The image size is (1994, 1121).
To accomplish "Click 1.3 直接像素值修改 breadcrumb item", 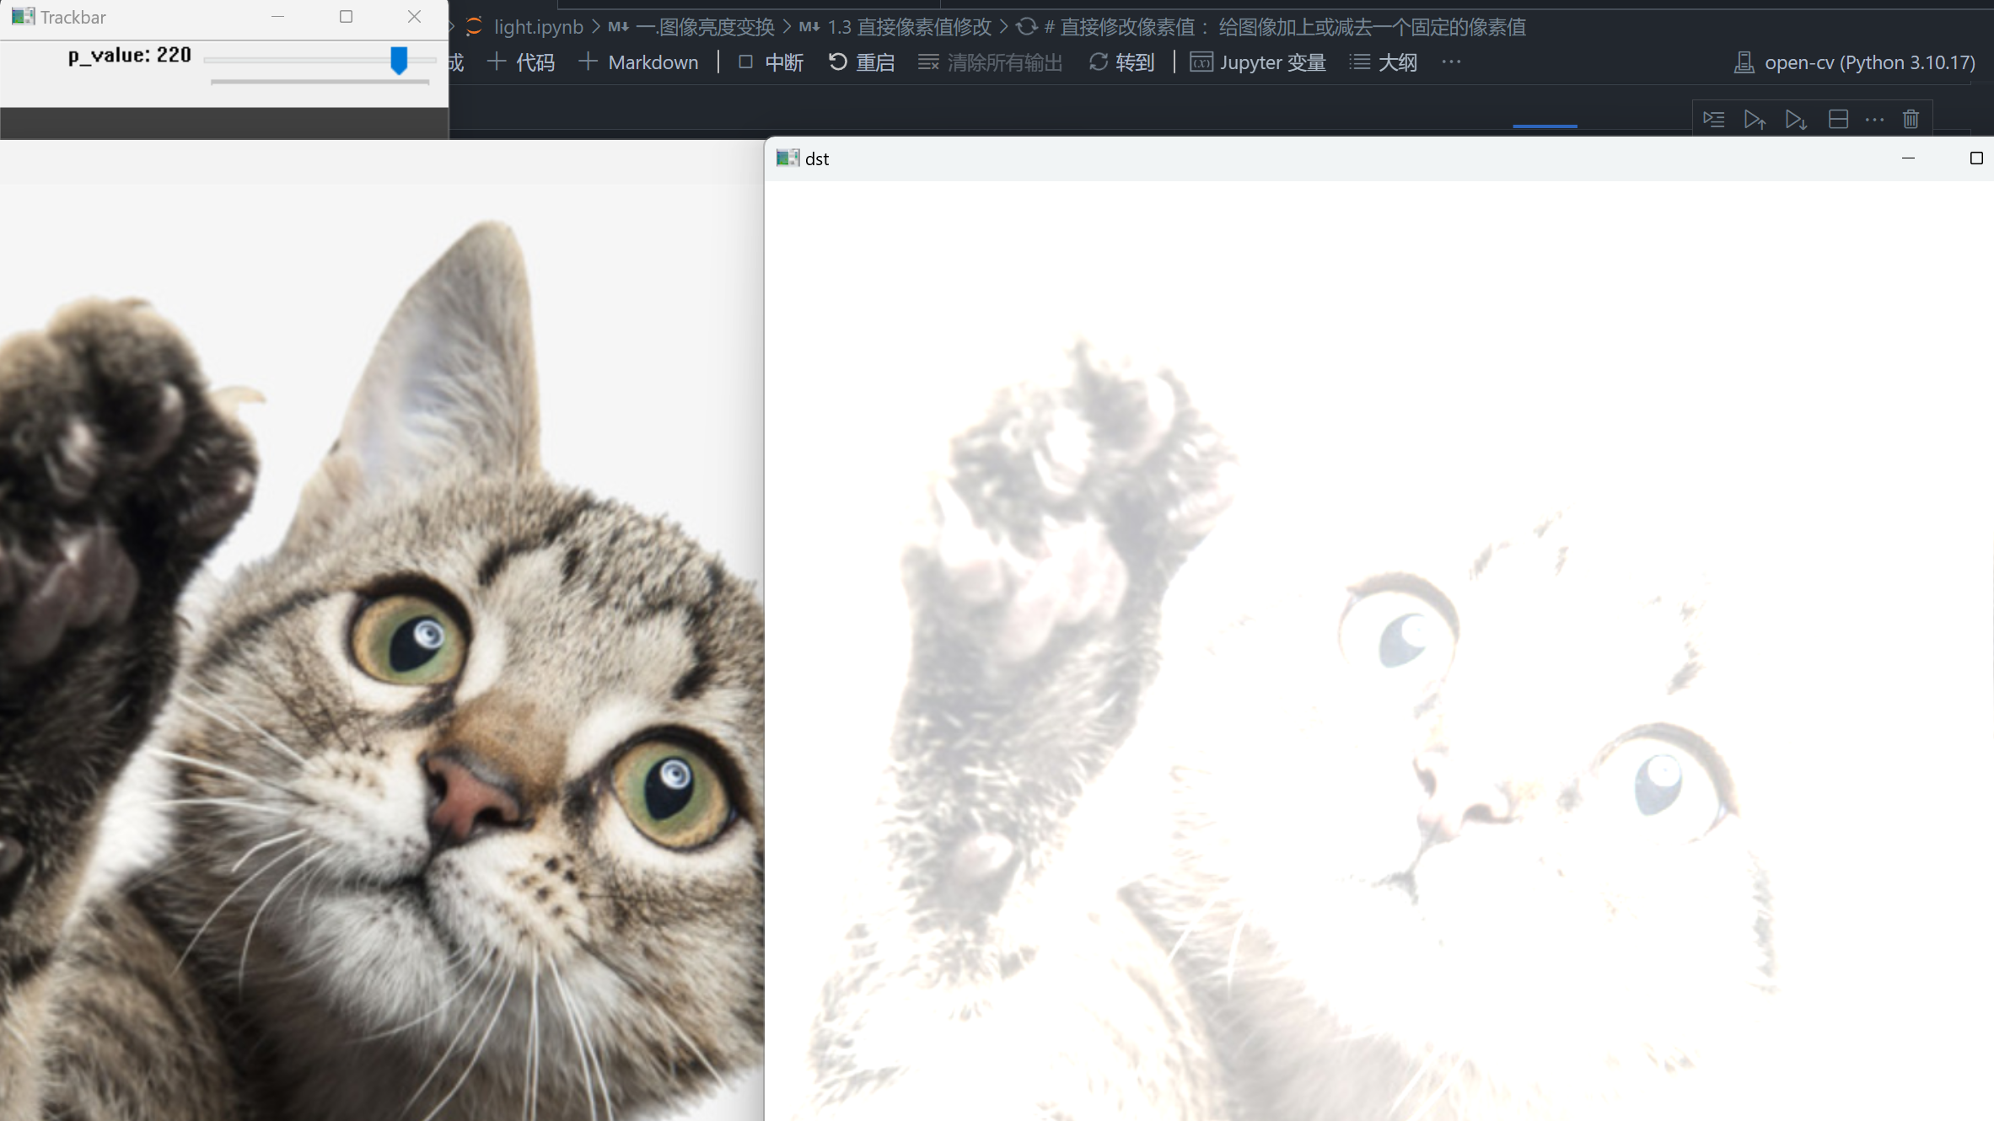I will point(909,27).
